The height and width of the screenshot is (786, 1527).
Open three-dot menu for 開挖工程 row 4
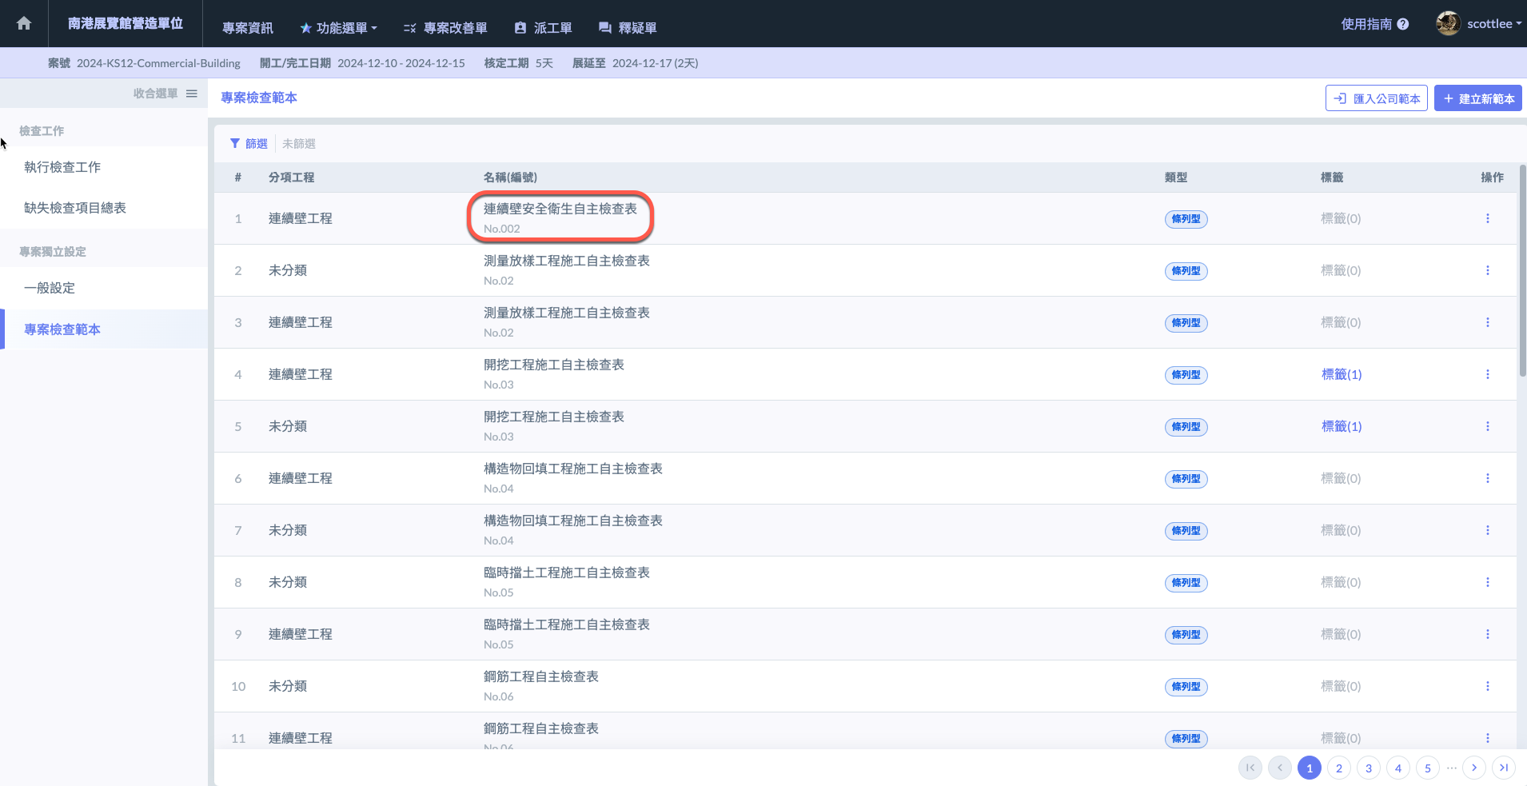pyautogui.click(x=1487, y=374)
